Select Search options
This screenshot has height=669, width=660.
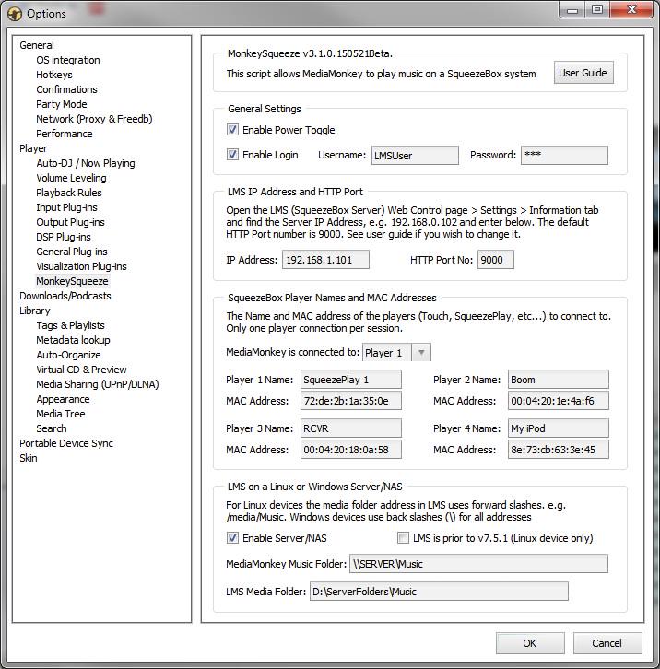[x=52, y=428]
